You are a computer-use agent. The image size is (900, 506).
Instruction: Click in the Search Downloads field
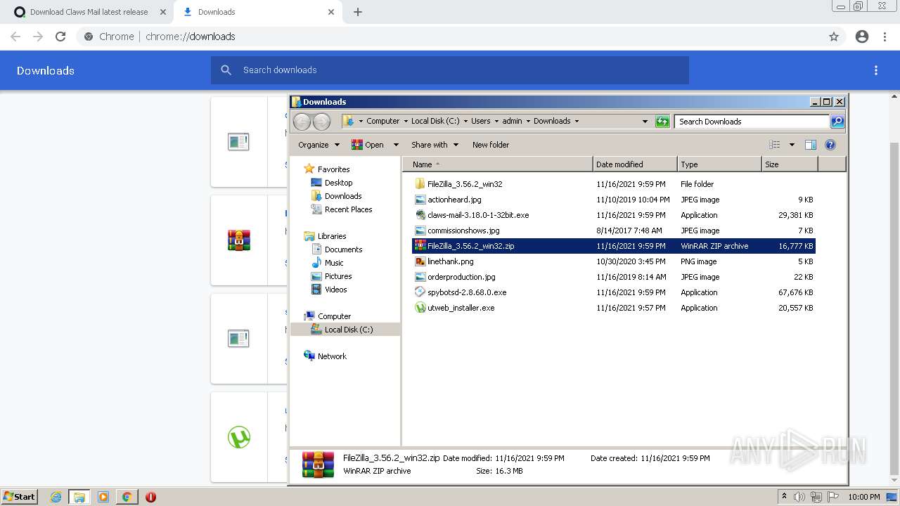point(751,122)
